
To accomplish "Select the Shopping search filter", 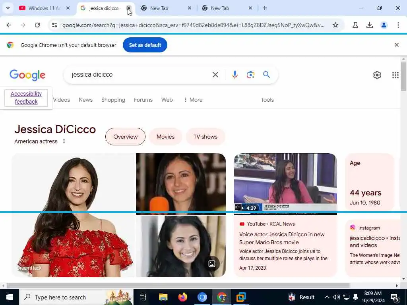I will pos(113,100).
